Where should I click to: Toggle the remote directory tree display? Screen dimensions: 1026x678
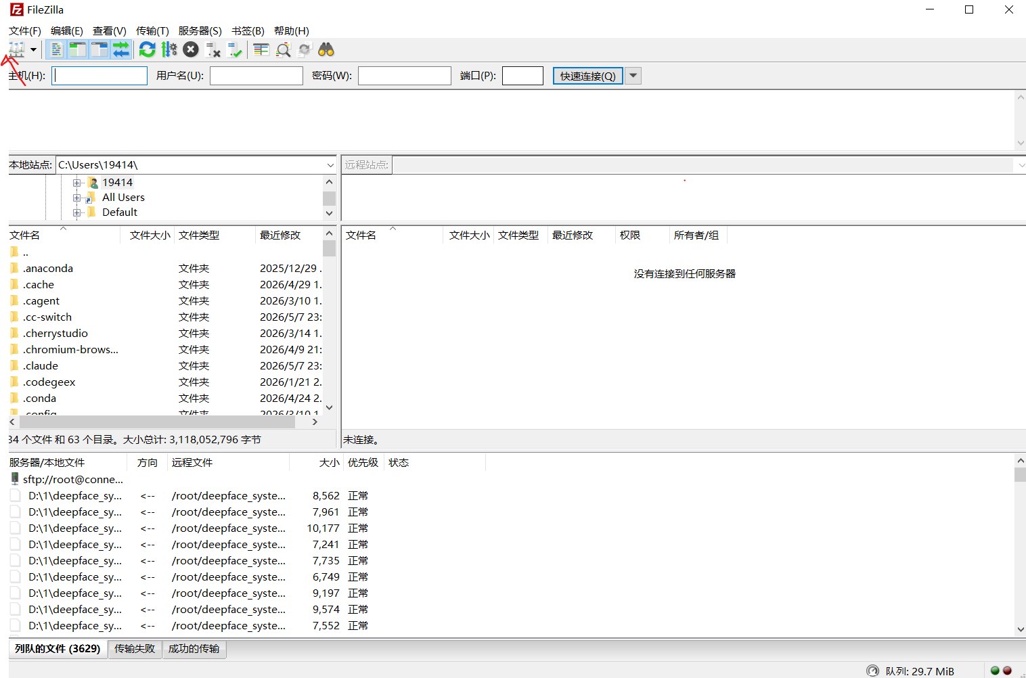point(99,49)
